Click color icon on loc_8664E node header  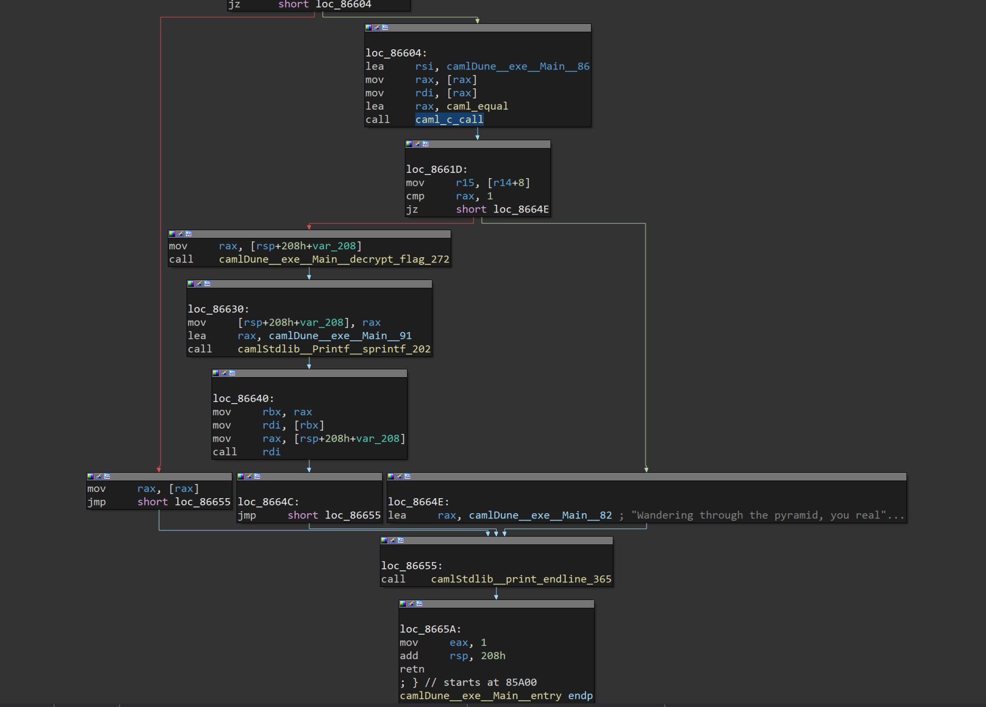(391, 476)
